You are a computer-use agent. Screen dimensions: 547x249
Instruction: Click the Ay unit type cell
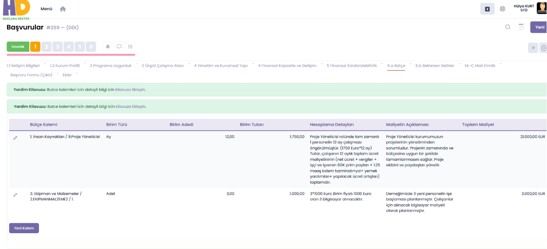click(x=108, y=137)
